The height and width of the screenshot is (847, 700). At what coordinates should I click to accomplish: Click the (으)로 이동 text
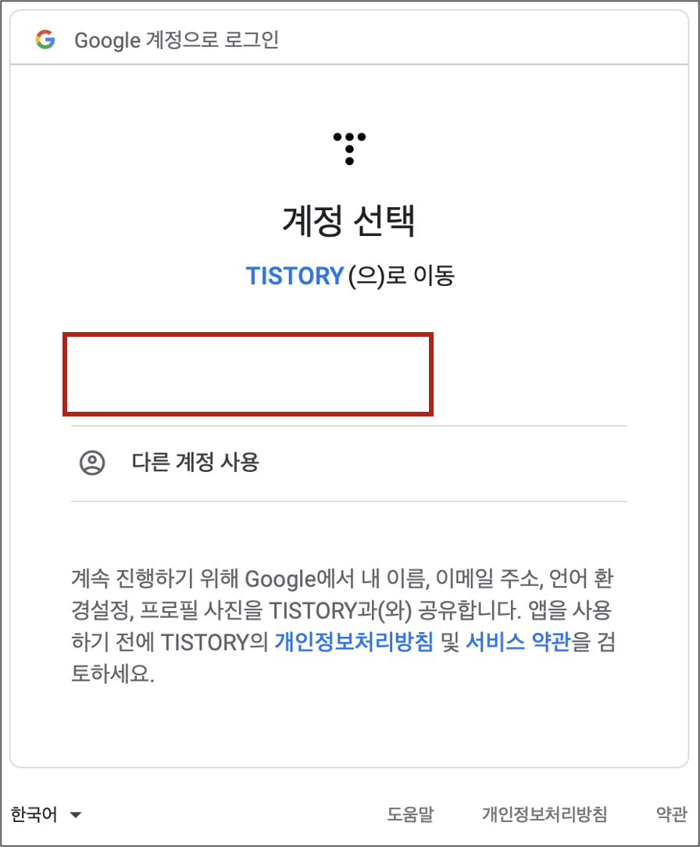[x=402, y=276]
